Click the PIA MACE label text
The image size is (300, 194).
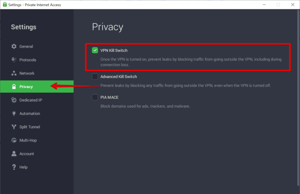(x=109, y=97)
